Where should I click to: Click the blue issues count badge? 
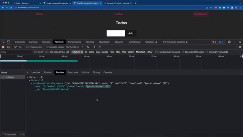221,42
